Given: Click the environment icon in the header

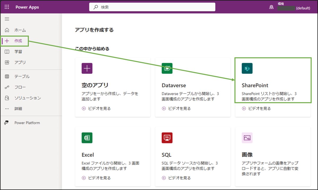Looking at the screenshot, I should click(271, 7).
